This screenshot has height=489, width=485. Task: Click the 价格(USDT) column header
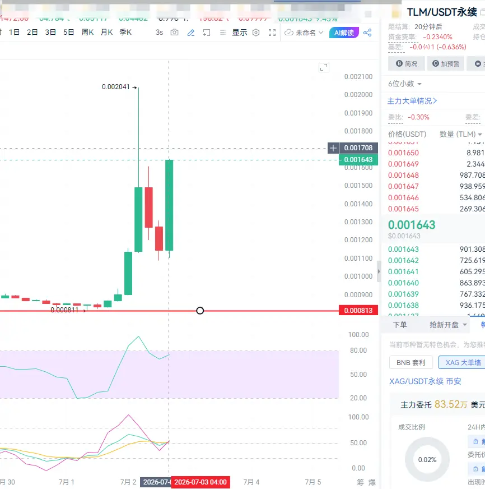pyautogui.click(x=407, y=134)
